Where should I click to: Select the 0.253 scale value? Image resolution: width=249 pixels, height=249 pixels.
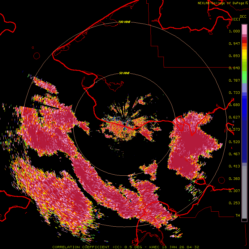coord(234,203)
